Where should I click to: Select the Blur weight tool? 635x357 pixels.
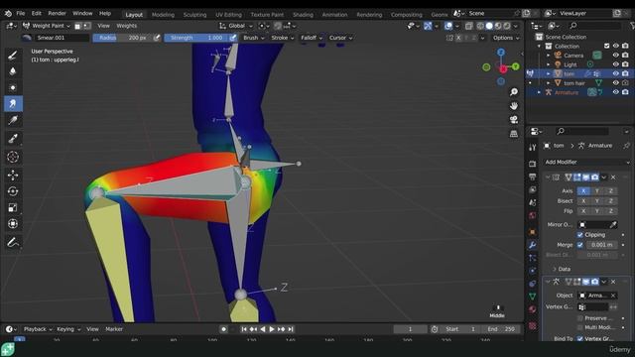pos(13,71)
